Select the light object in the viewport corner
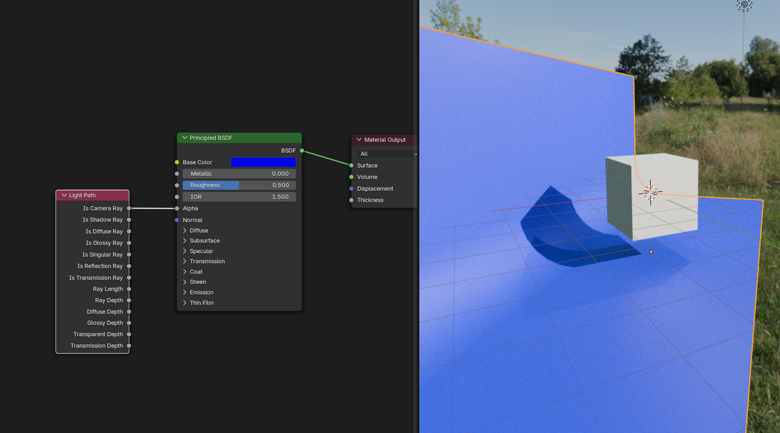Viewport: 780px width, 433px height. tap(744, 5)
